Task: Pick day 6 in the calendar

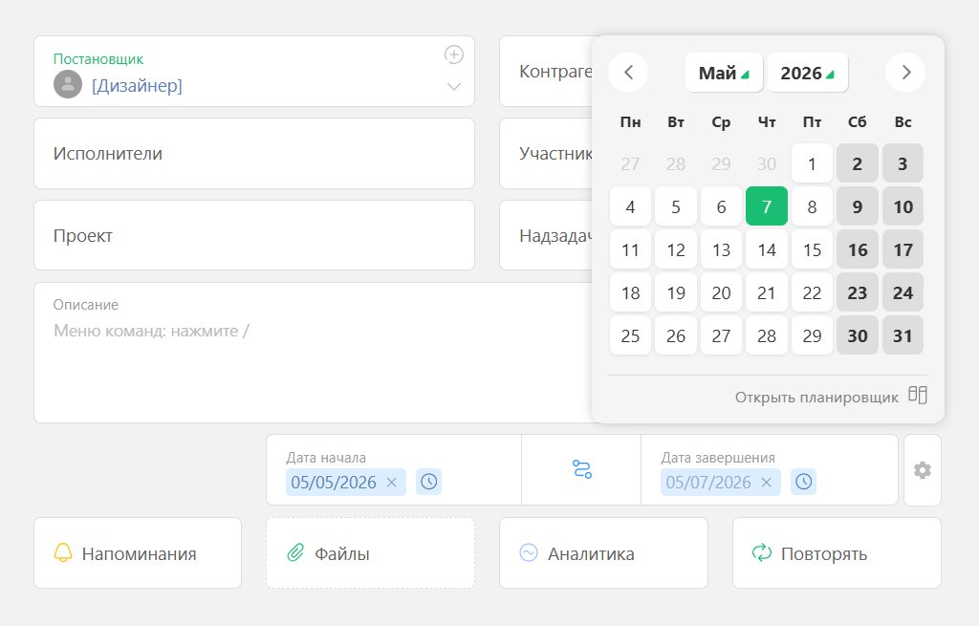Action: tap(721, 206)
